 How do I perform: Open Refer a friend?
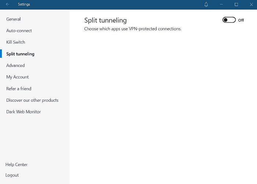[19, 89]
